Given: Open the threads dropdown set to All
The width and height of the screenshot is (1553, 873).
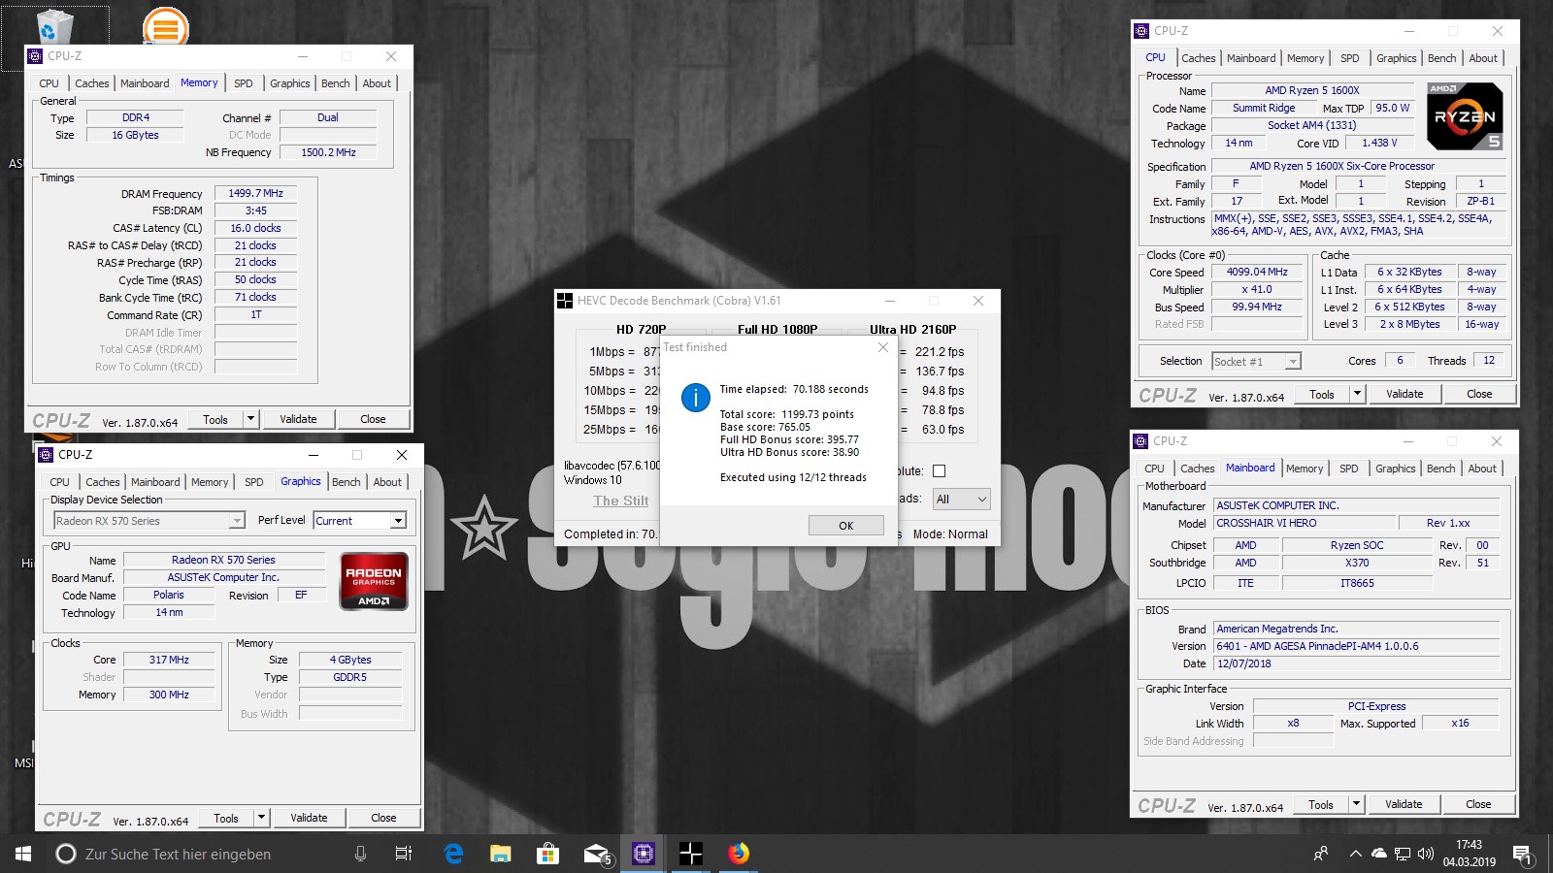Looking at the screenshot, I should coord(961,500).
